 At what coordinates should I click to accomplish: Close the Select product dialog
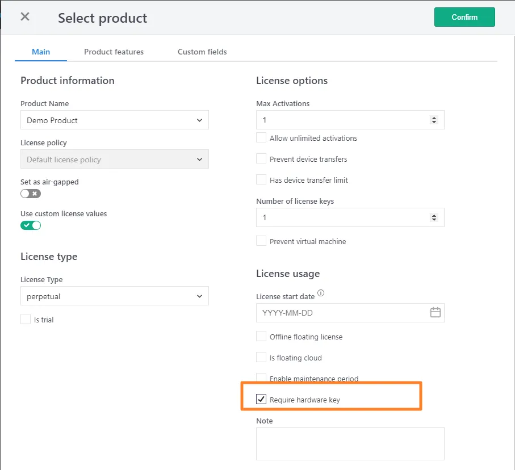click(25, 16)
